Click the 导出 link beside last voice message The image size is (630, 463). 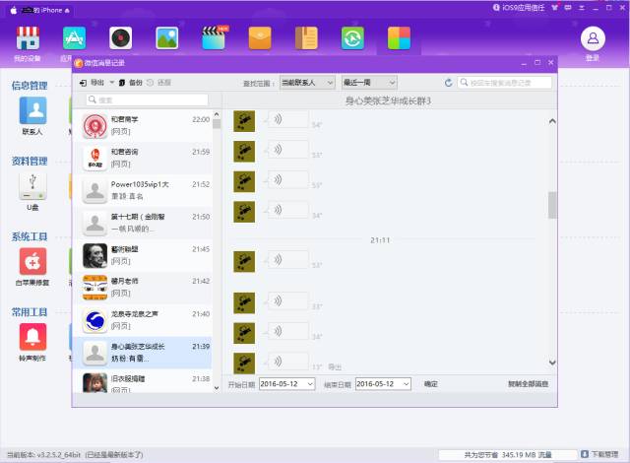(335, 366)
